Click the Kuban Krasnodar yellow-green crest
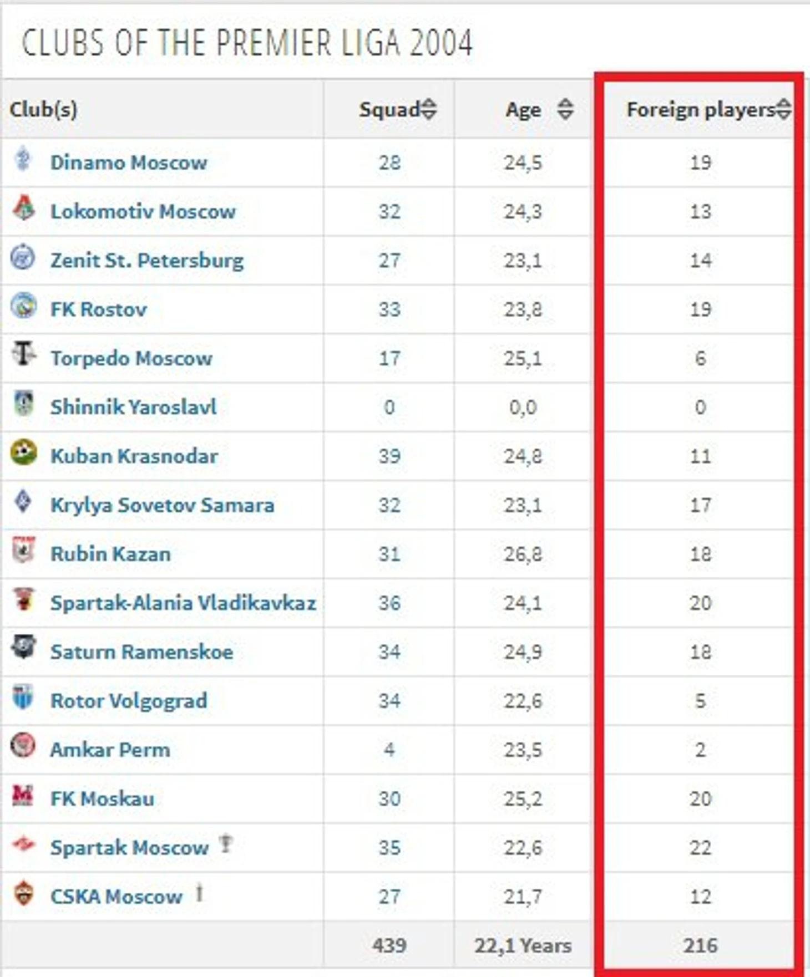Image resolution: width=810 pixels, height=977 pixels. click(x=23, y=452)
